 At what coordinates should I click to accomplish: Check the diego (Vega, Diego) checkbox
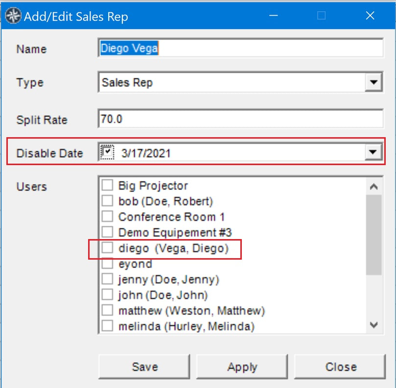click(107, 248)
